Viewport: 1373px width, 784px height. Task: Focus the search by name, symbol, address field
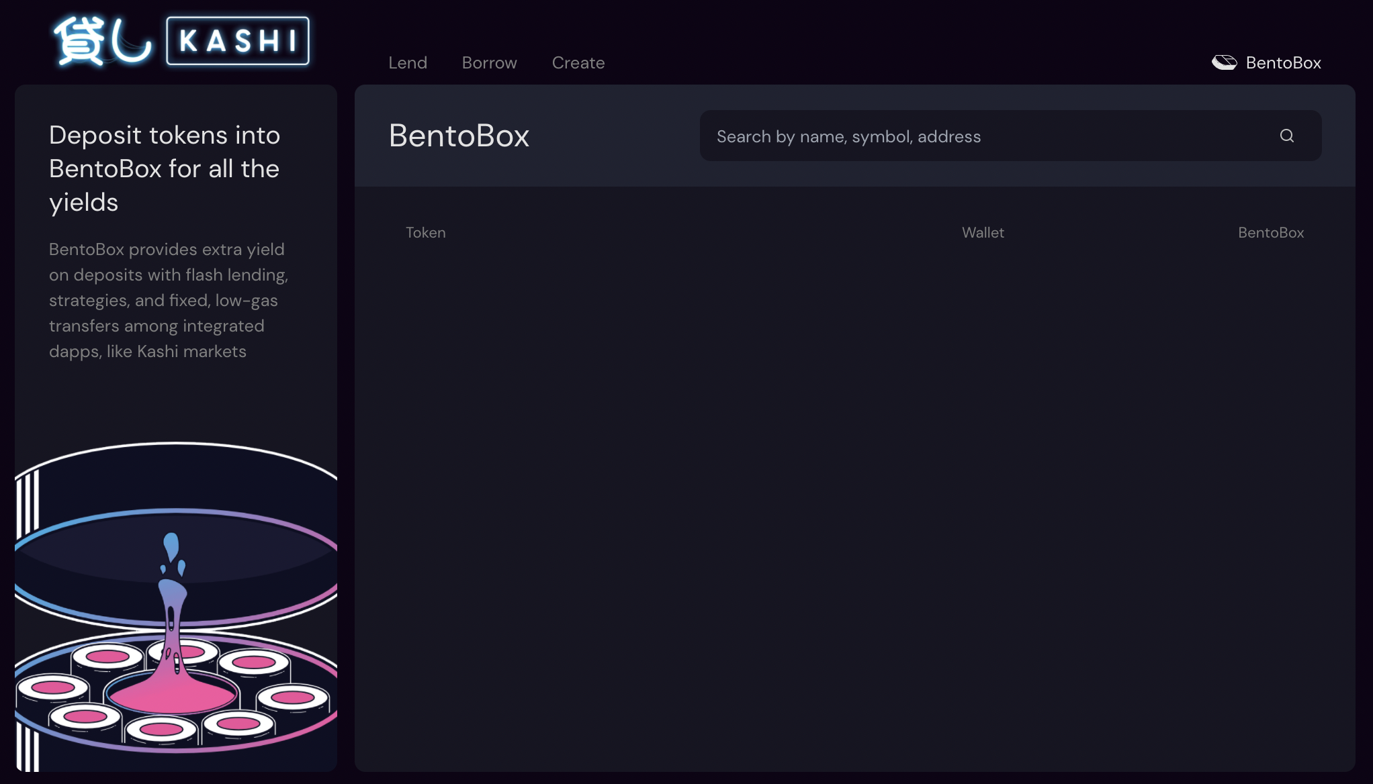click(x=1010, y=136)
